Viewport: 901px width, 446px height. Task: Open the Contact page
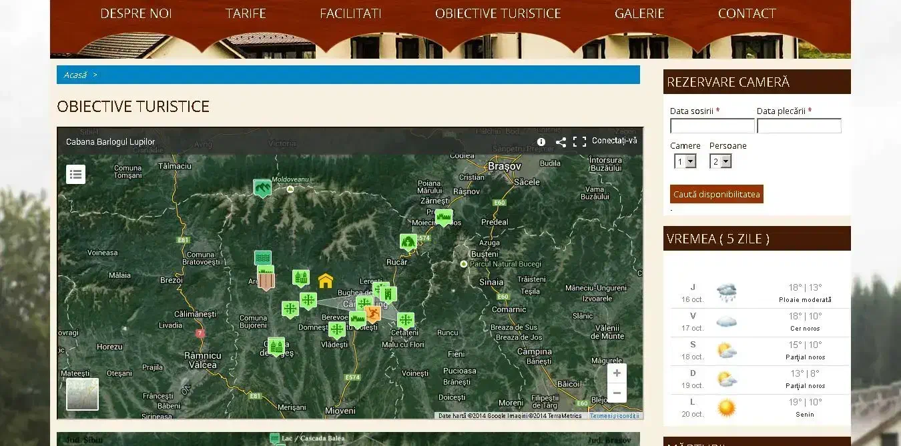[x=746, y=13]
